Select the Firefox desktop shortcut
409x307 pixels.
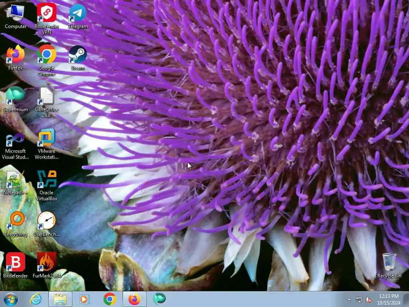point(16,58)
